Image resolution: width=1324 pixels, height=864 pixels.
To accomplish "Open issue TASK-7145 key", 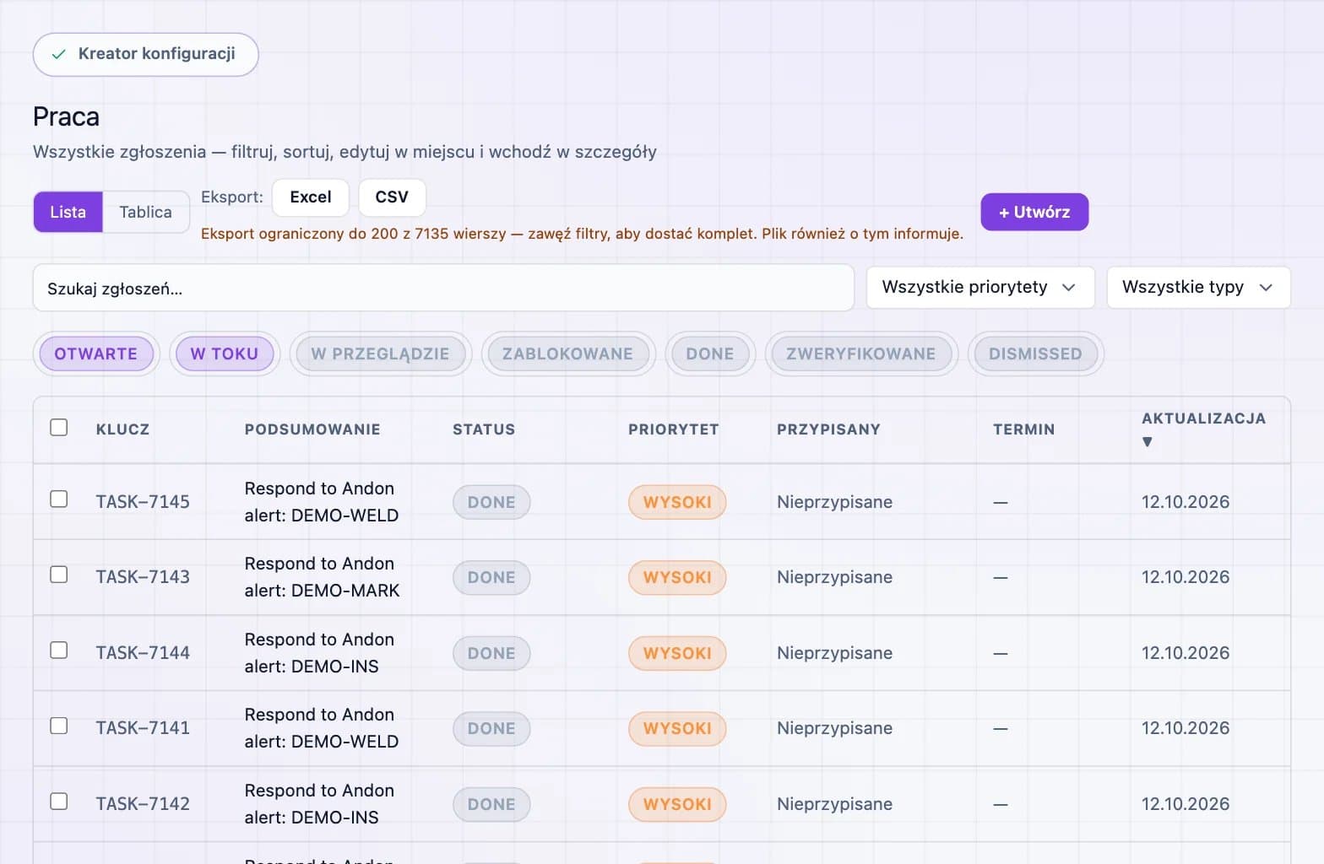I will (x=143, y=502).
